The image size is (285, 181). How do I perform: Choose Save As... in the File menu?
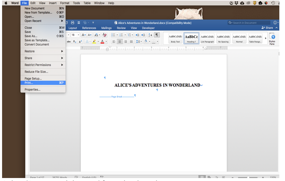[43, 36]
